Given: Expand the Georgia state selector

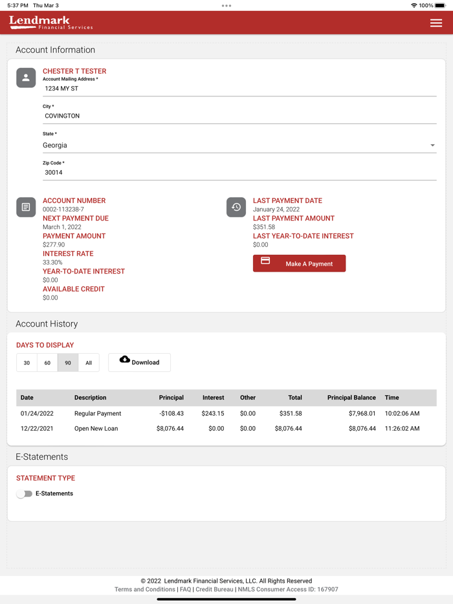Looking at the screenshot, I should (x=432, y=145).
